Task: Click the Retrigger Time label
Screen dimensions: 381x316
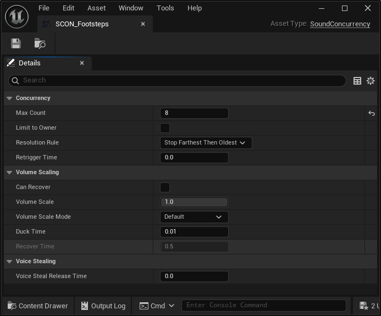Action: click(x=36, y=157)
